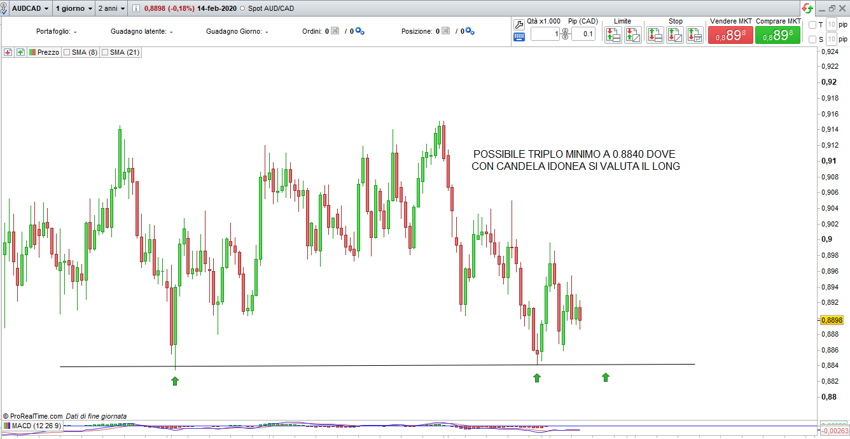Click the cancel orders icon next to Ordini
Viewport: 850px width, 439px height.
click(x=335, y=31)
